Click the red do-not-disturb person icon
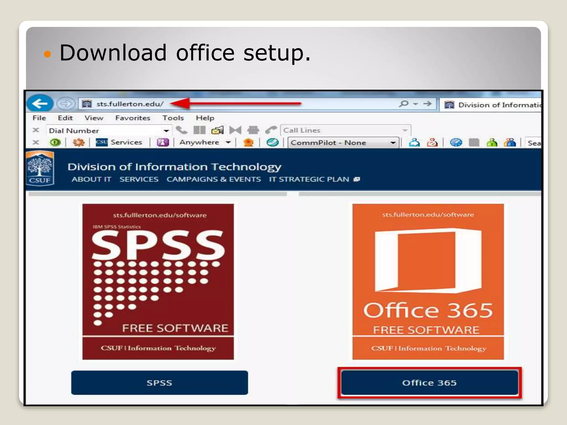 [x=432, y=142]
